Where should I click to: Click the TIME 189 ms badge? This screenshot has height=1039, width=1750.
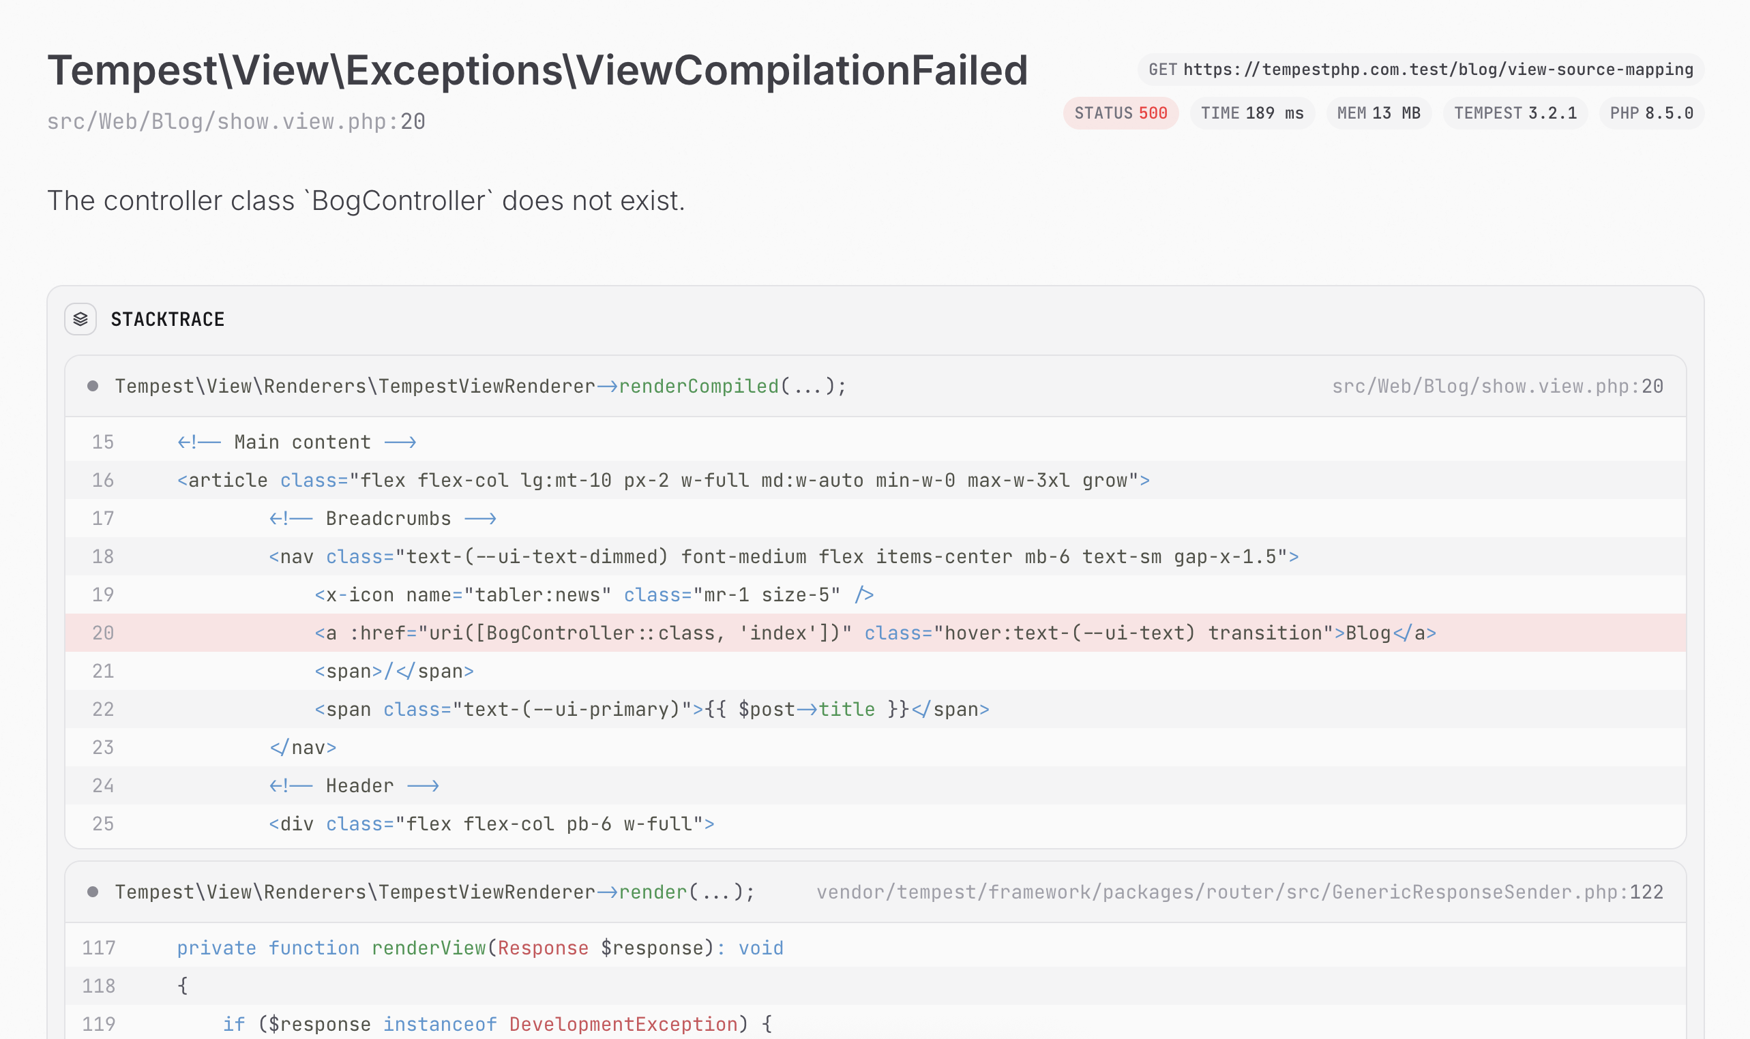coord(1251,113)
